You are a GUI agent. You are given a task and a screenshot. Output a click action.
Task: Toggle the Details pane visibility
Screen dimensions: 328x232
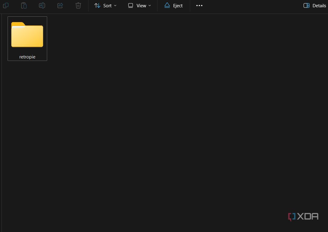[x=314, y=5]
